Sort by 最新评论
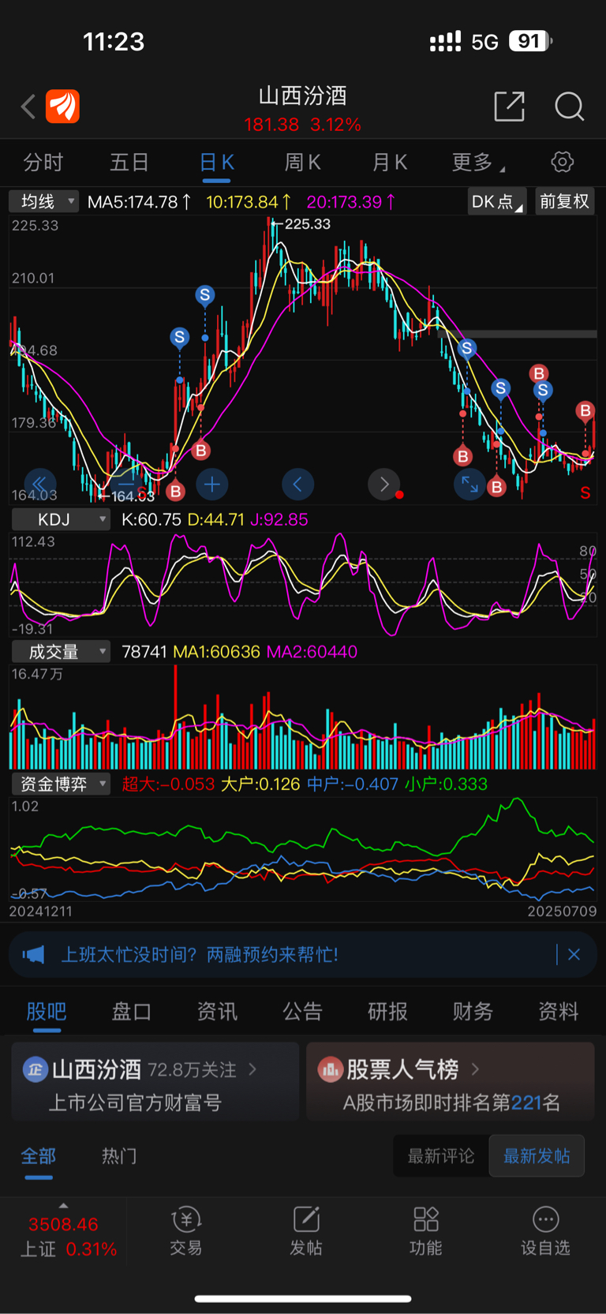The image size is (606, 1314). [441, 1156]
